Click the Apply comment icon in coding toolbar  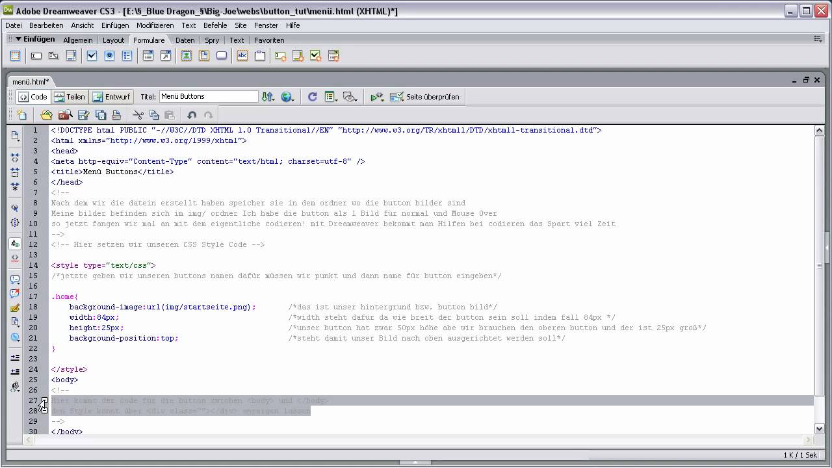[15, 279]
